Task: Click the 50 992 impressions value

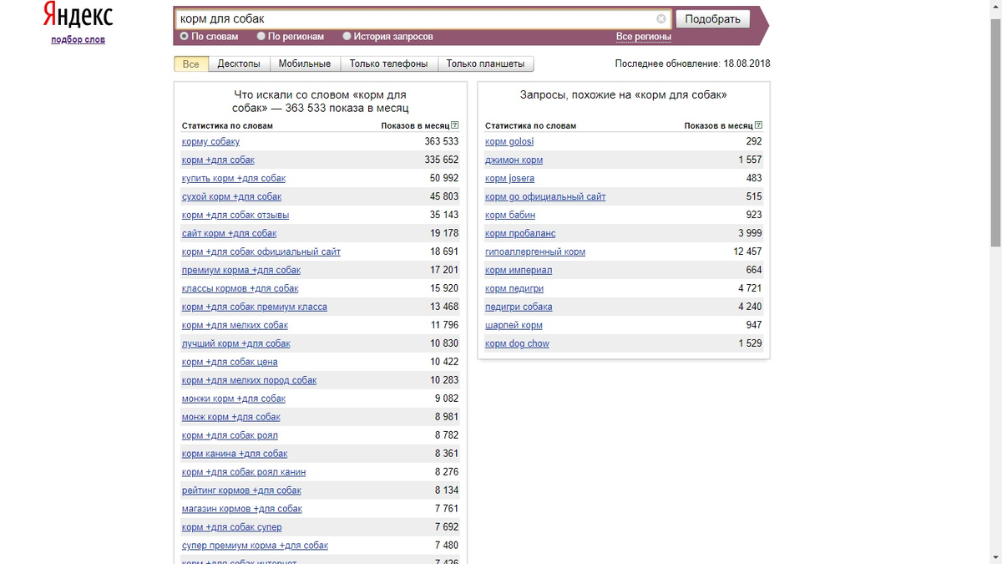Action: click(444, 178)
